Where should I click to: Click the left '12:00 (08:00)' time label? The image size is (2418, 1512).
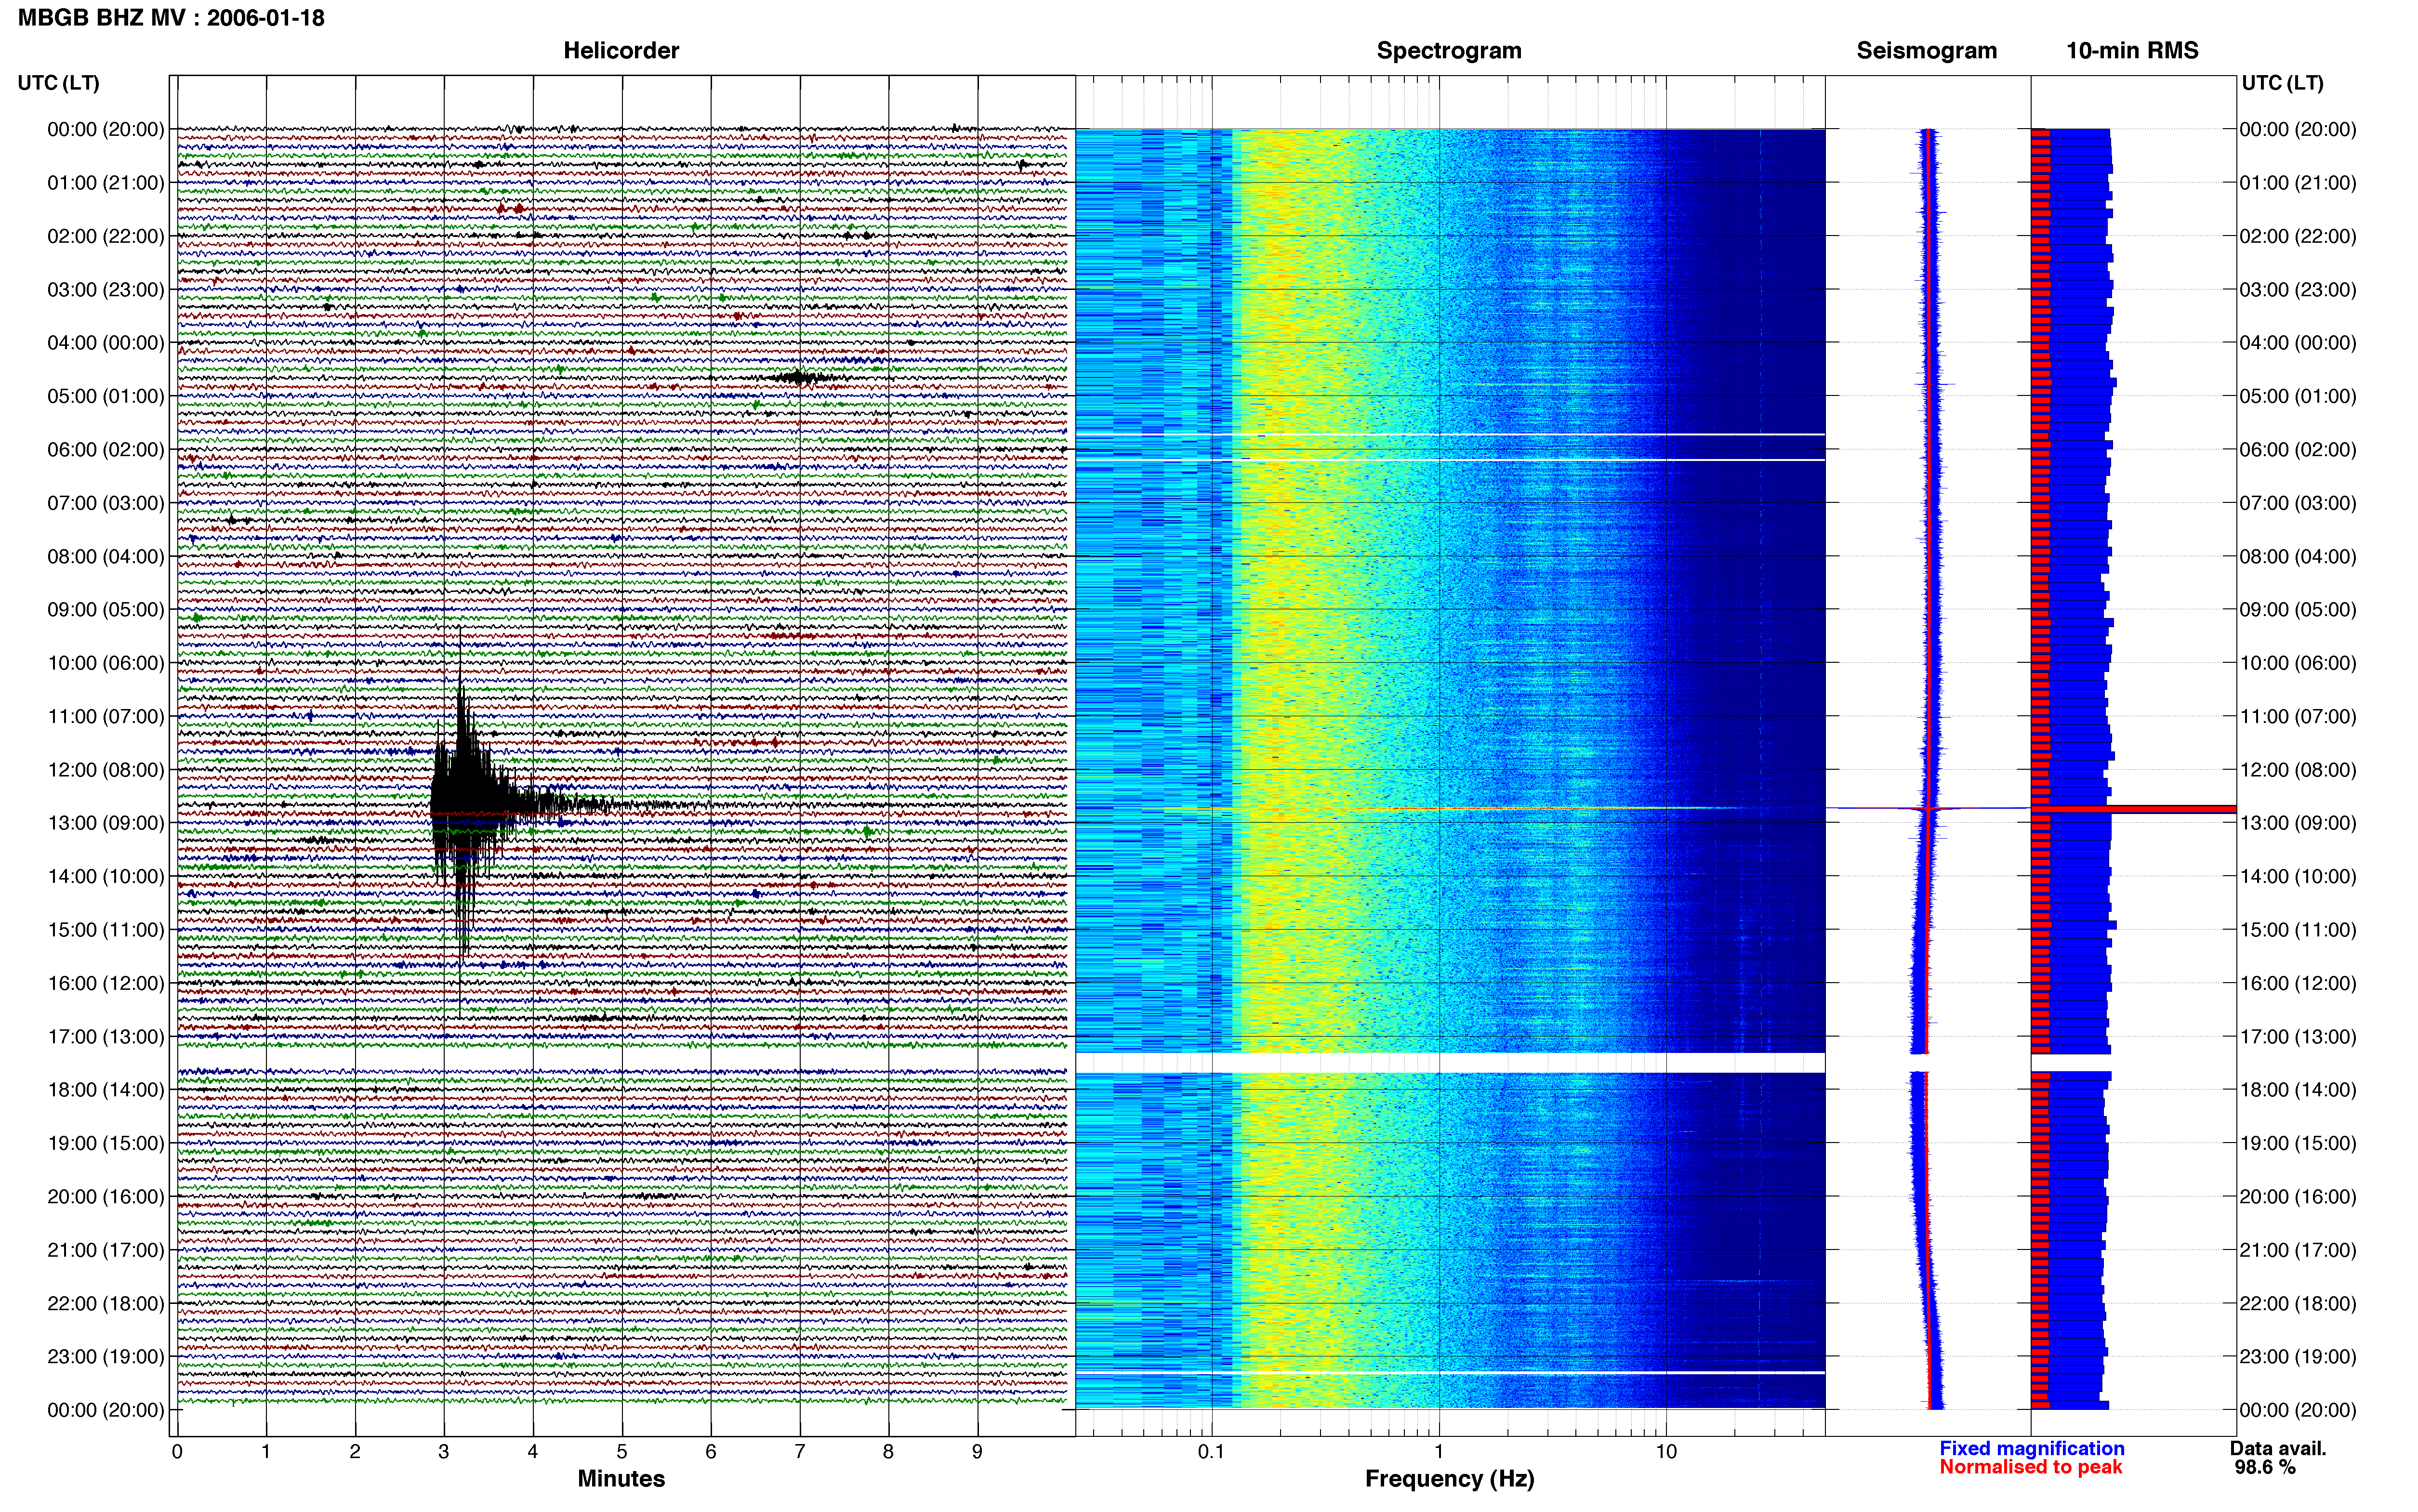106,770
